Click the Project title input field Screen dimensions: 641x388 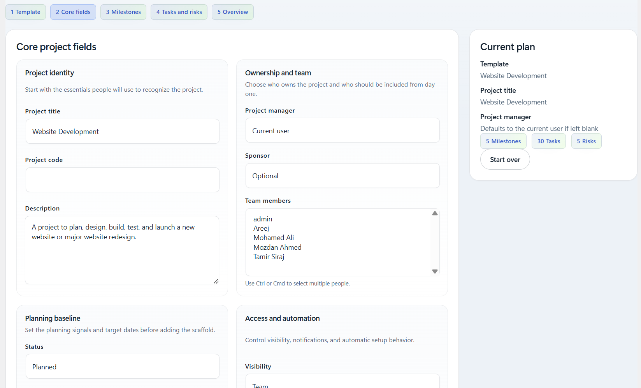(x=123, y=131)
